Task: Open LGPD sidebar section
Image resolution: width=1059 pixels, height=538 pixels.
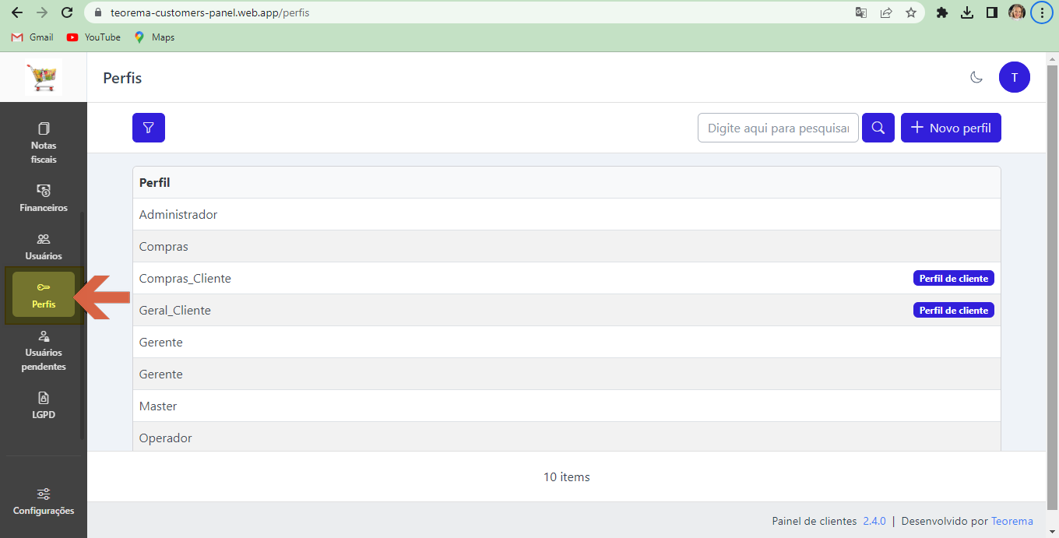Action: point(44,406)
